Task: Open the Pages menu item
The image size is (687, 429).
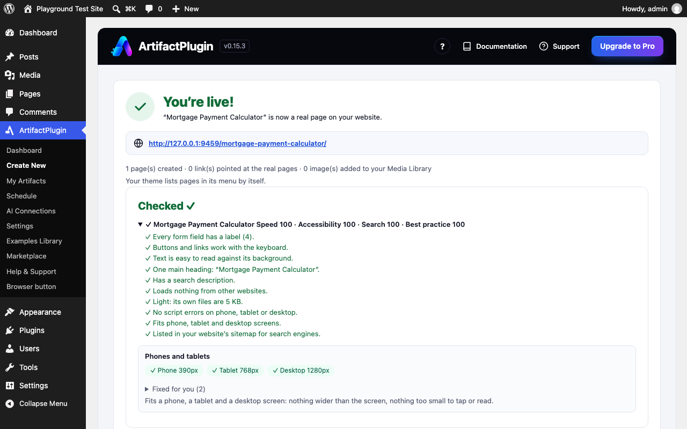Action: tap(43, 94)
